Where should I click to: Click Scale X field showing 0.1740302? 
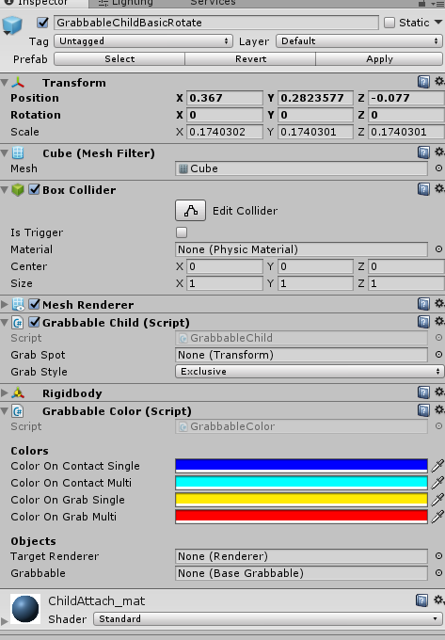(x=225, y=132)
